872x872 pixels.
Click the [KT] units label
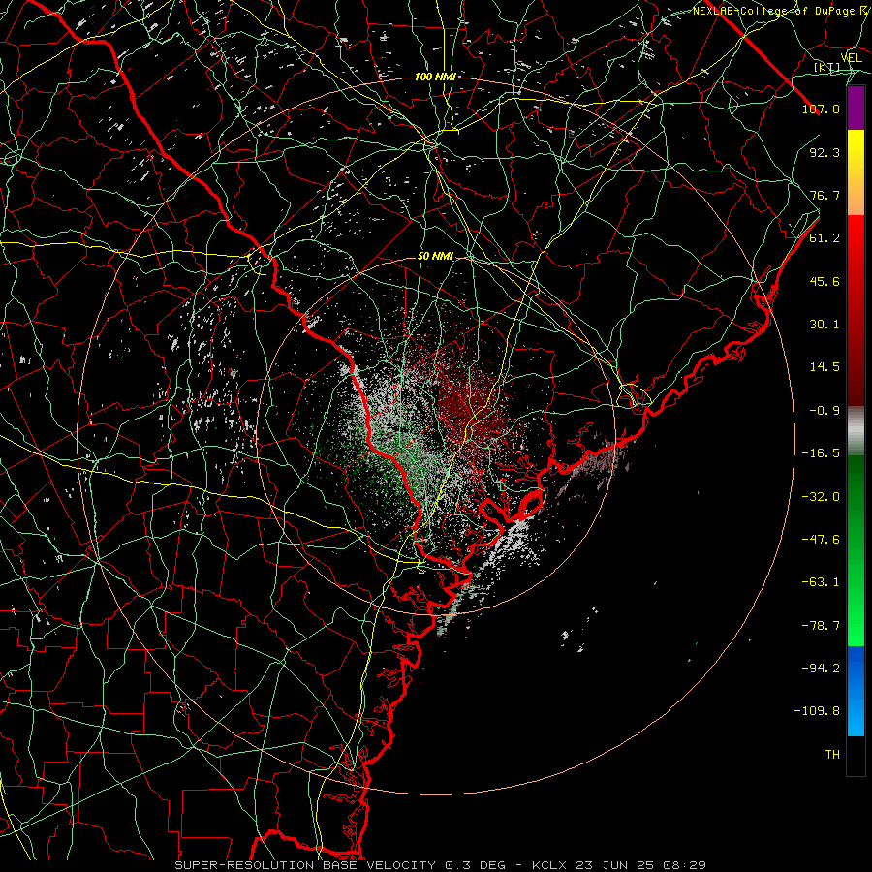(x=827, y=67)
